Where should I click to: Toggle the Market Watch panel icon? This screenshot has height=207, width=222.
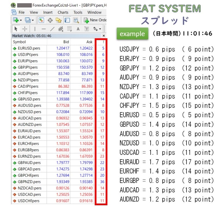pyautogui.click(x=41, y=20)
